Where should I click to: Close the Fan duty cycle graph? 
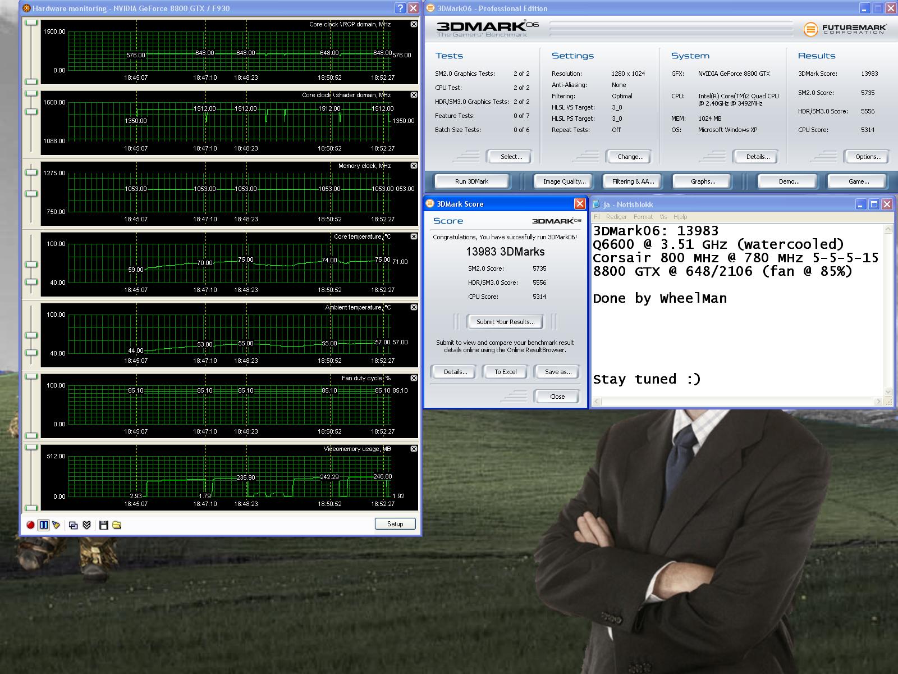pos(414,378)
